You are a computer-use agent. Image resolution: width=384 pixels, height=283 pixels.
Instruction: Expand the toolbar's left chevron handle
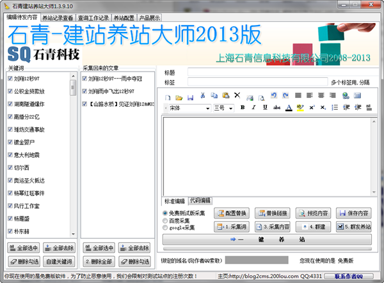[166, 108]
